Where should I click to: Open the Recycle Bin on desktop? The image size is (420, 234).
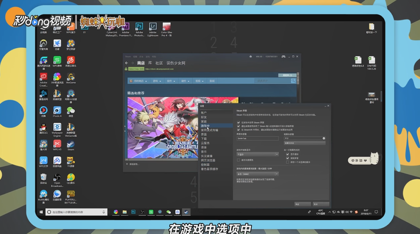[44, 179]
